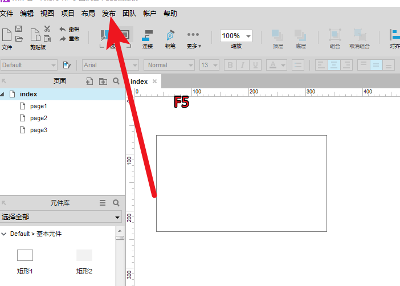
Task: Toggle underline text formatting
Action: tap(256, 66)
